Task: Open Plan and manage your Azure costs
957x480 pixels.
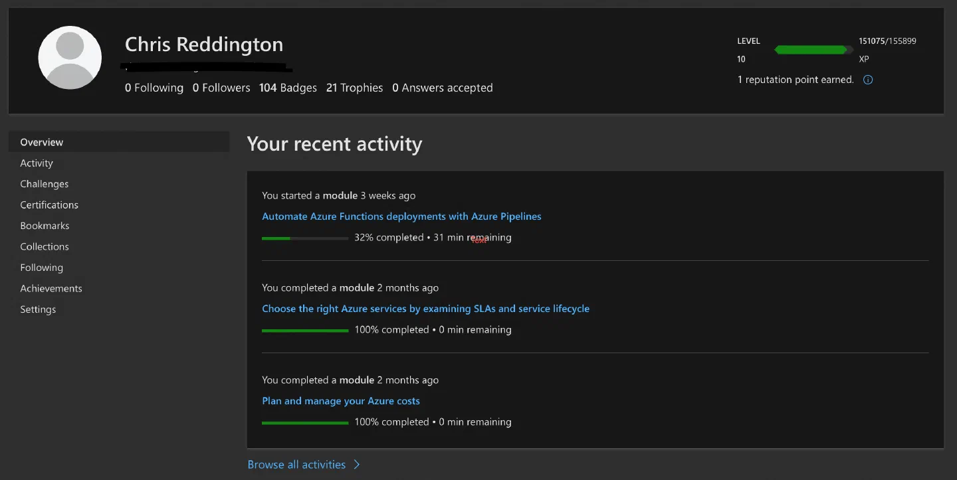Action: coord(341,401)
